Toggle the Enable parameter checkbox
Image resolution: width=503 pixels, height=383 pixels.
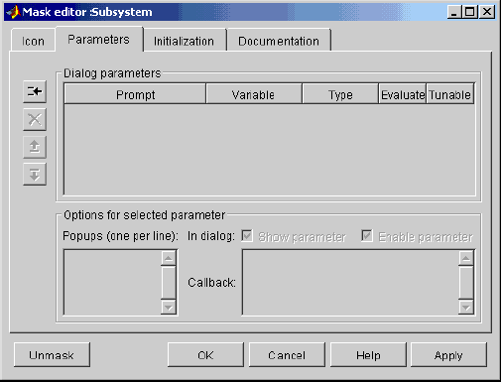click(x=367, y=236)
